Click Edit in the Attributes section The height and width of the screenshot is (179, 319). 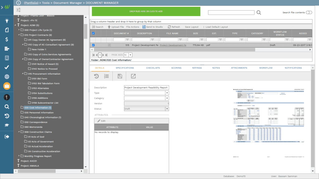tap(101, 121)
